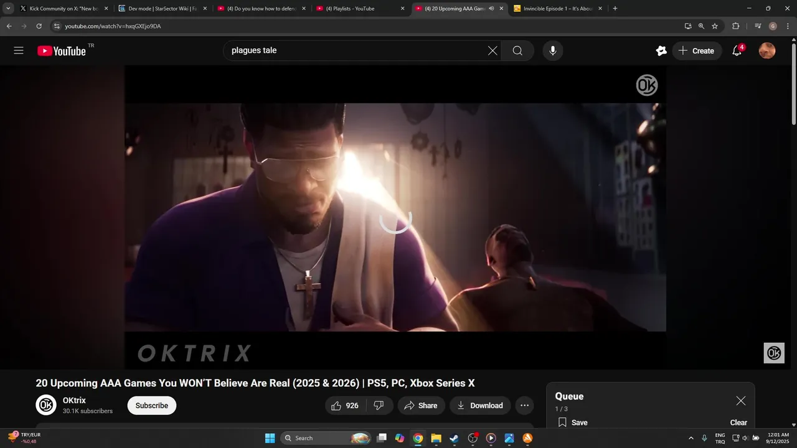Open the YouTube hamburger guide menu
Screen dimensions: 797x448
[x=19, y=50]
